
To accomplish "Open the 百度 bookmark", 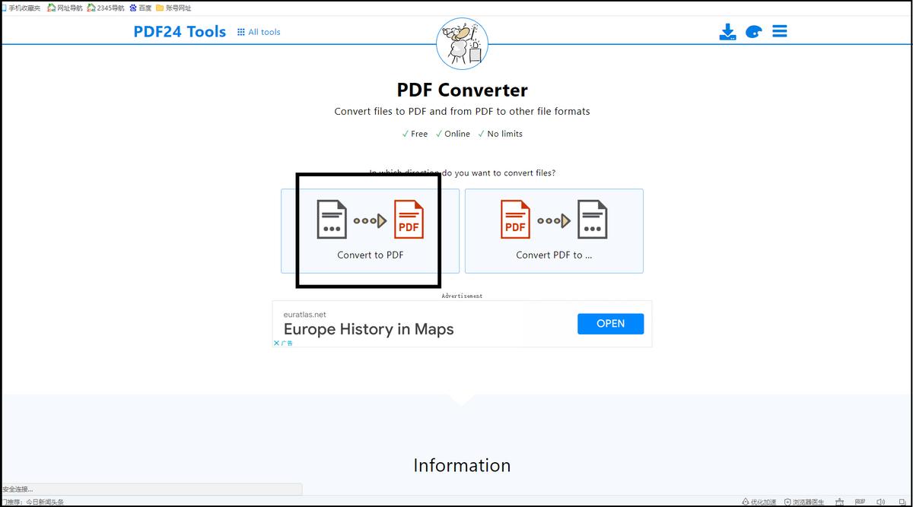I will pyautogui.click(x=141, y=8).
